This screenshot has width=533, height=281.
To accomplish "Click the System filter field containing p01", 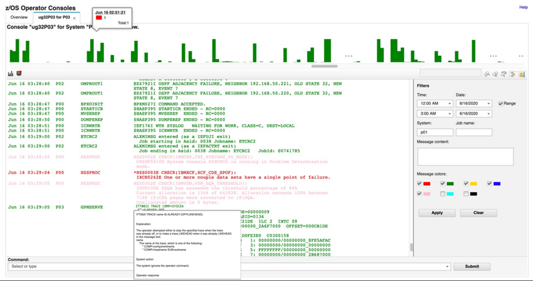I will point(435,132).
